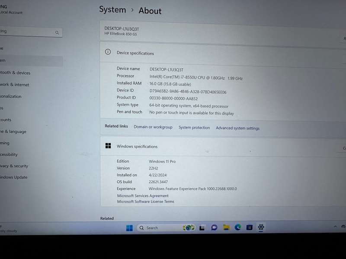Open the Microsoft Services Agreement link
This screenshot has height=259, width=346.
(143, 196)
